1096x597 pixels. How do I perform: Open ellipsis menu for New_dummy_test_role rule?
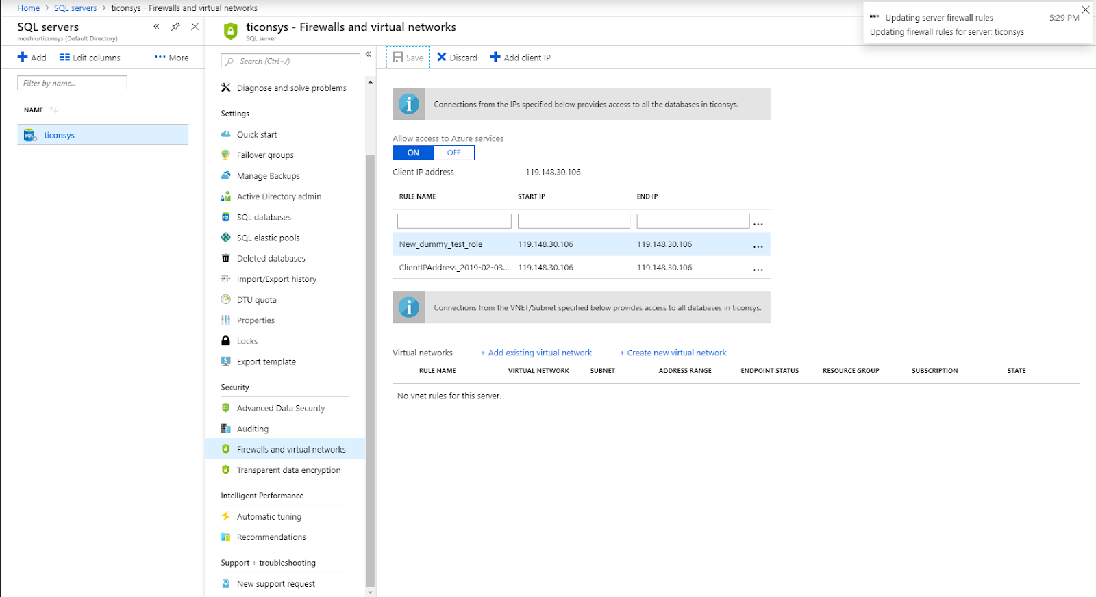pos(758,246)
